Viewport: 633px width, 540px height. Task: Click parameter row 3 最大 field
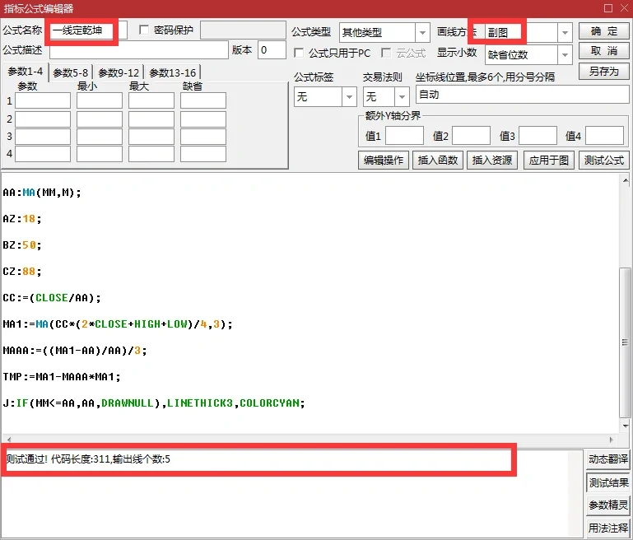pos(151,137)
